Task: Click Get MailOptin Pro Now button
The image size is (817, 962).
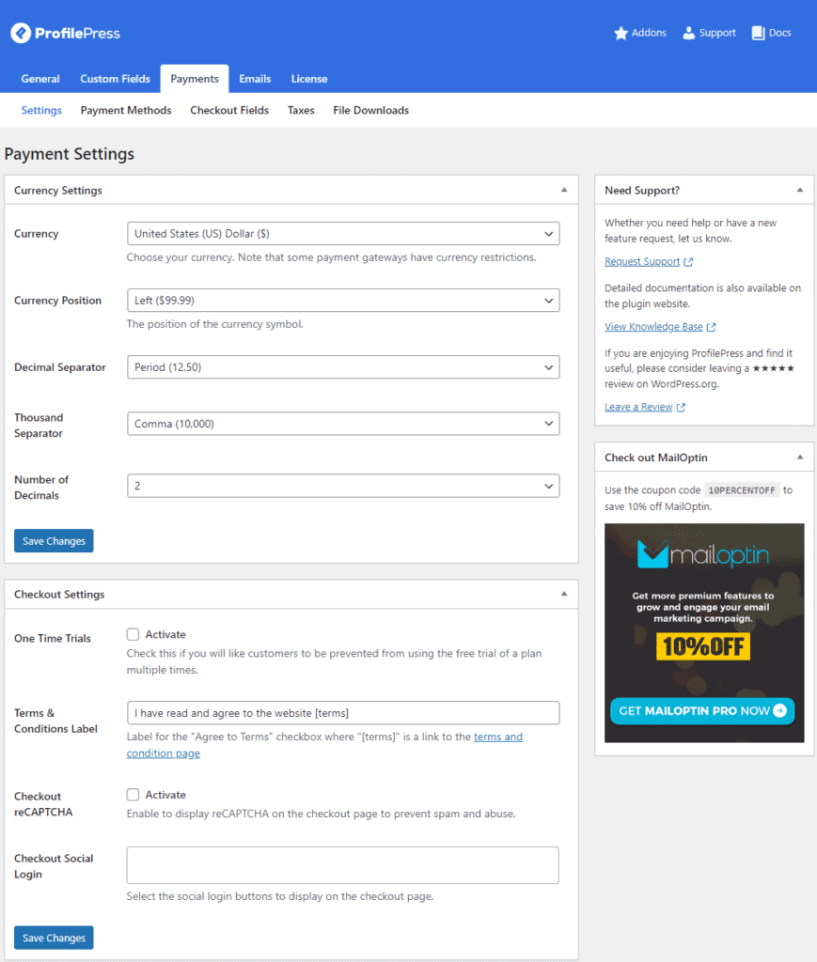Action: click(702, 710)
